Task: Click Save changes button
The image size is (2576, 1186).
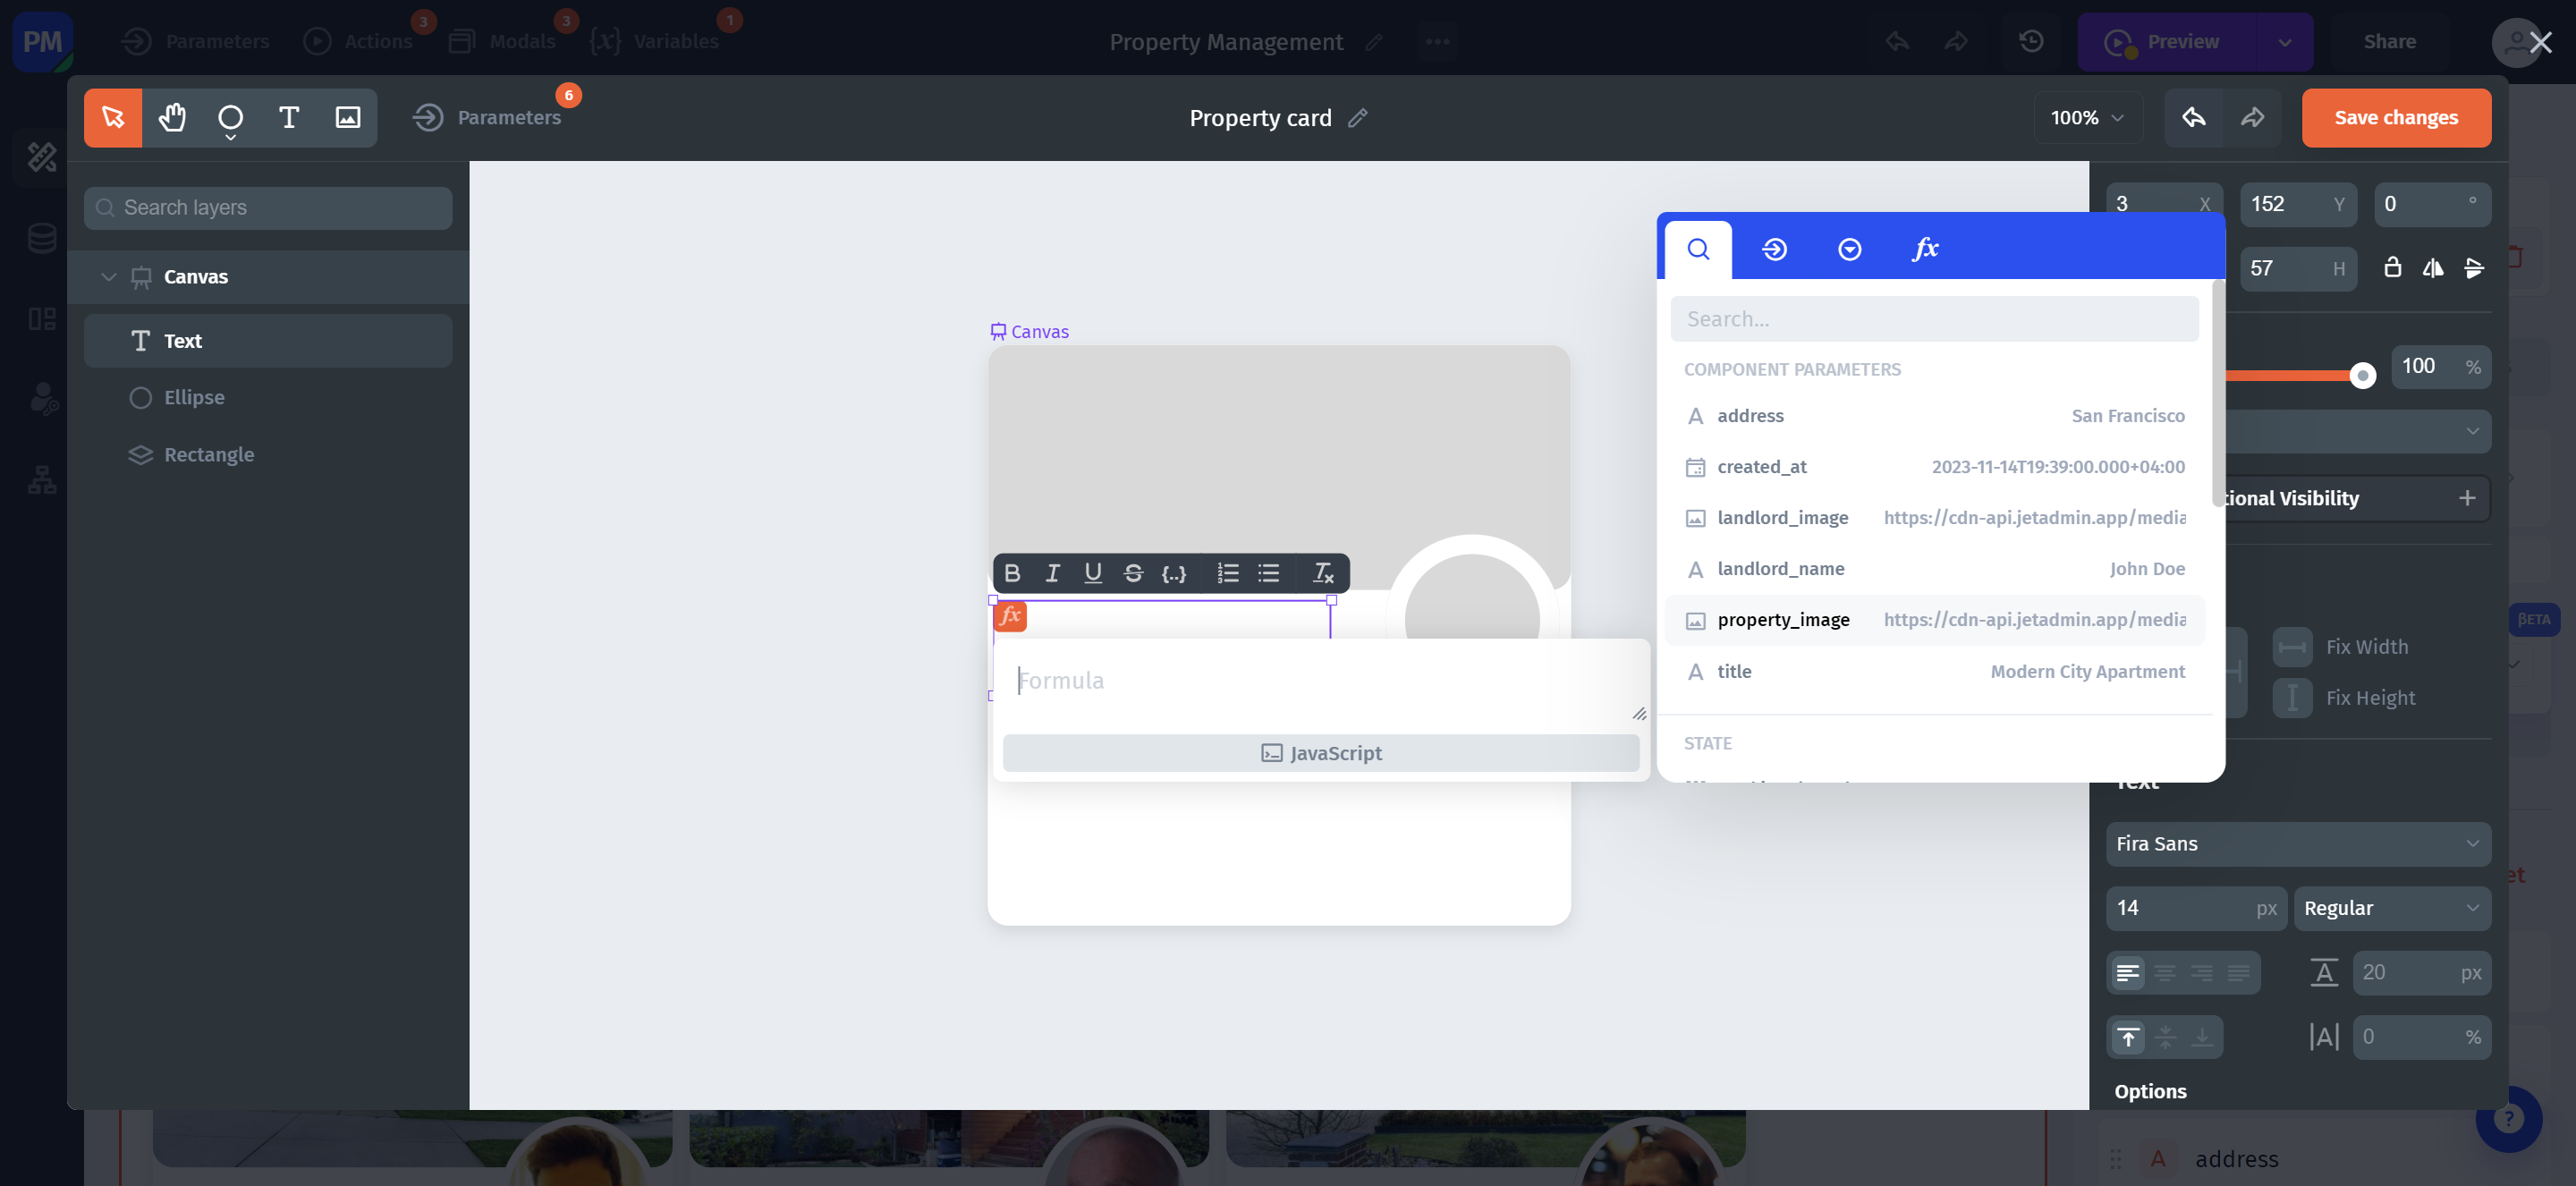Action: pyautogui.click(x=2396, y=117)
